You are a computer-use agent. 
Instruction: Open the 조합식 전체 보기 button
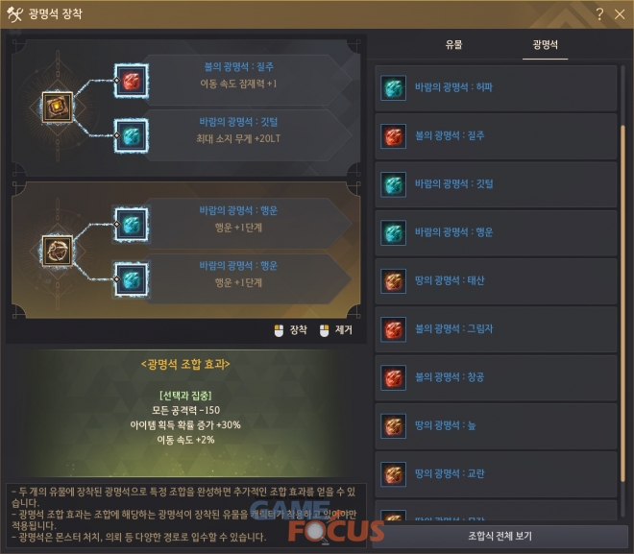point(500,536)
